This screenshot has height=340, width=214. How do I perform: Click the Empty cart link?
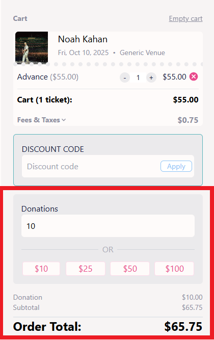point(186,19)
